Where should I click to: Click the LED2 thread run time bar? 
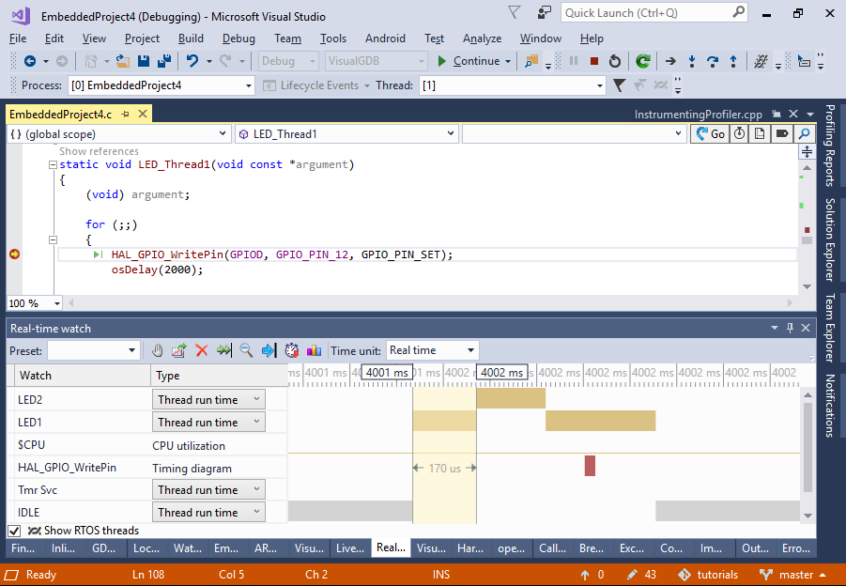[511, 398]
